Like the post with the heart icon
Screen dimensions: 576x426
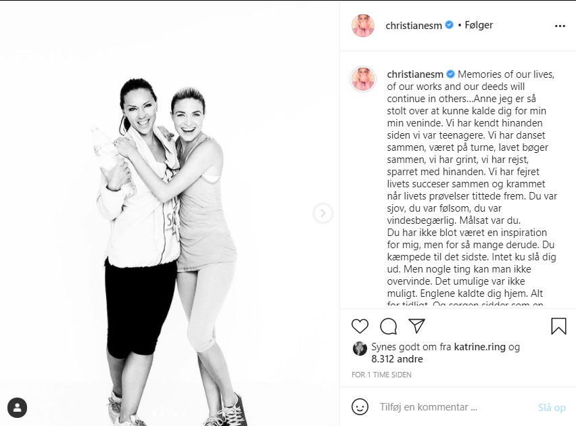click(360, 326)
